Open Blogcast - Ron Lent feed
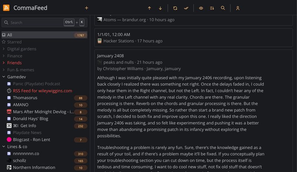297x172 pixels. (x=32, y=139)
